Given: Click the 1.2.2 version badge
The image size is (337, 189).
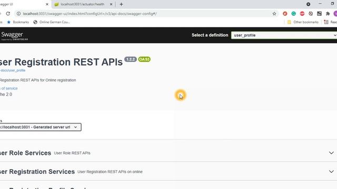Looking at the screenshot, I should (131, 59).
